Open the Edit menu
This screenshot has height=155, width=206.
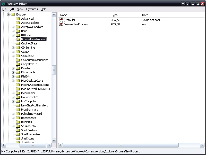coord(12,9)
